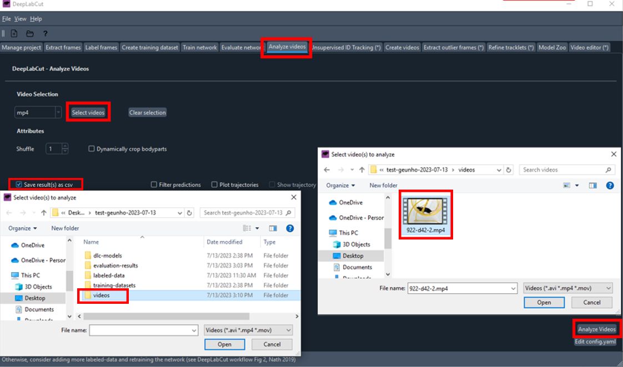Open the Organize dropdown in the left dialog
This screenshot has height=367, width=623.
coord(23,228)
